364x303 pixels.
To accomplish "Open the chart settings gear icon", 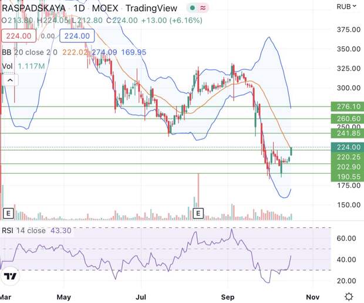I will pos(349,297).
